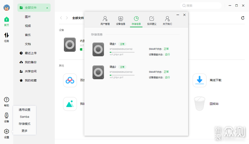Open the user avatar profile
249x144 pixels.
(7, 7)
